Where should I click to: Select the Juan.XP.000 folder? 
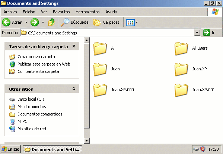(100, 90)
